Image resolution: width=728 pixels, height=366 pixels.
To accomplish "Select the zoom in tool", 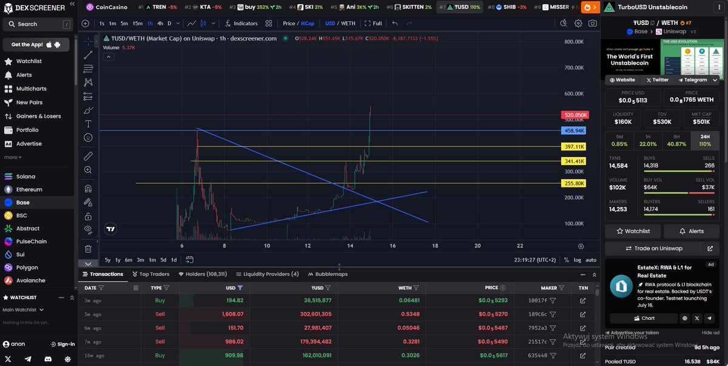I will coord(89,170).
